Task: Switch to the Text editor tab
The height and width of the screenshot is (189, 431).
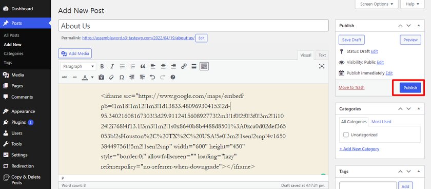Action: pos(322,55)
